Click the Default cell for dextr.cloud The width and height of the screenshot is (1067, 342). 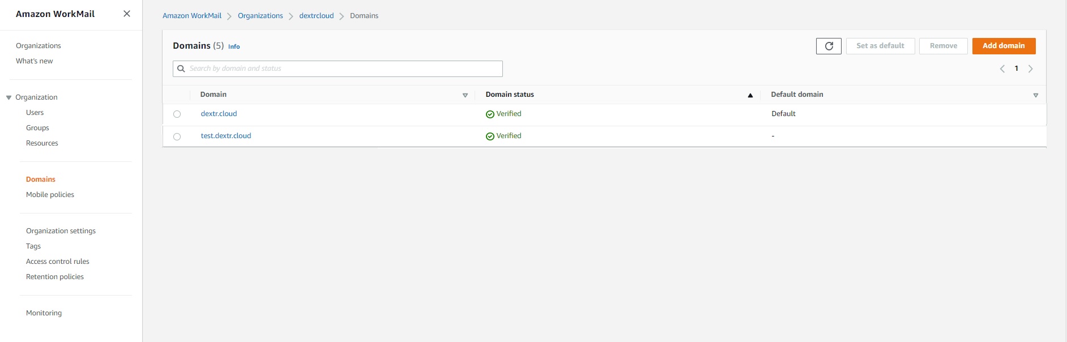click(x=783, y=114)
